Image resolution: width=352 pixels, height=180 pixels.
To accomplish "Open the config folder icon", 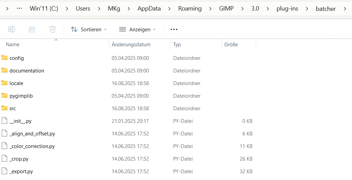I will (x=4, y=58).
